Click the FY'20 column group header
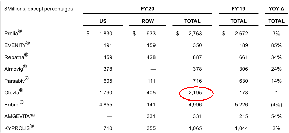 pos(148,9)
